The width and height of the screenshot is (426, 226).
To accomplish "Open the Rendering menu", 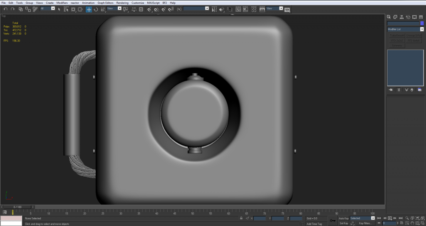I will pos(122,2).
